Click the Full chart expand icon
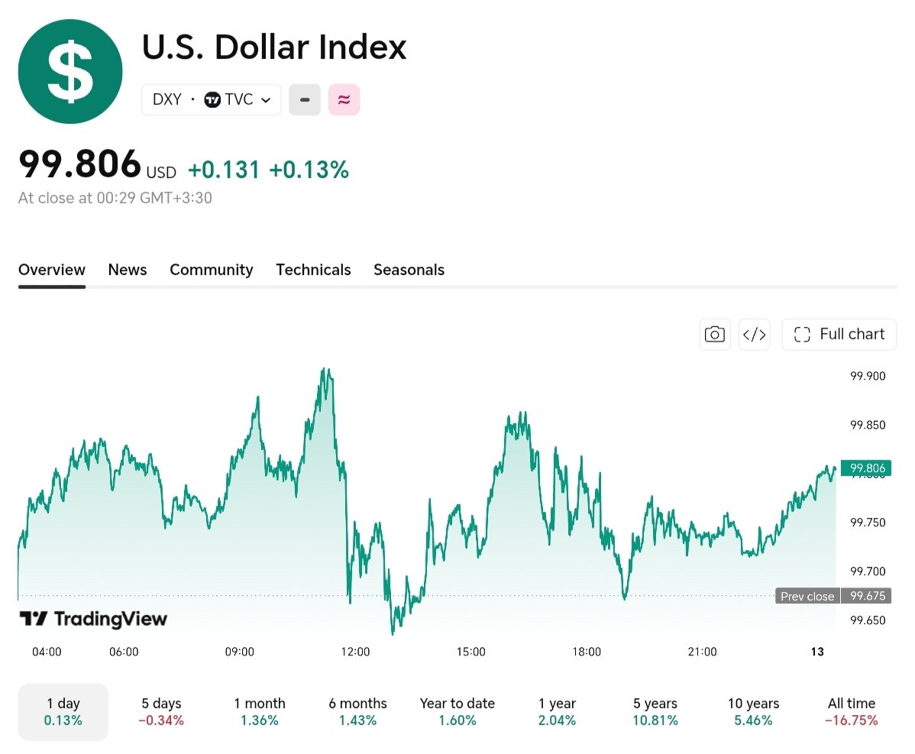 [802, 335]
